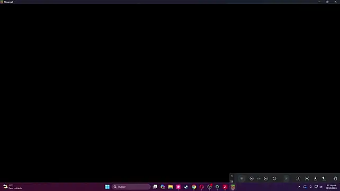Minimize the Minecraft window
The width and height of the screenshot is (340, 191).
319,2
